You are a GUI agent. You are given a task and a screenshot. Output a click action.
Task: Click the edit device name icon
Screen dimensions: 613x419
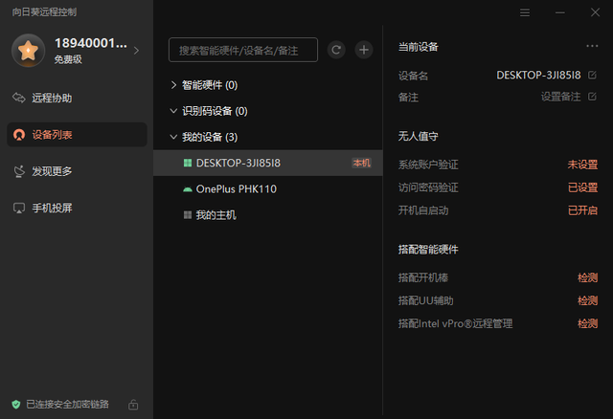[x=592, y=75]
